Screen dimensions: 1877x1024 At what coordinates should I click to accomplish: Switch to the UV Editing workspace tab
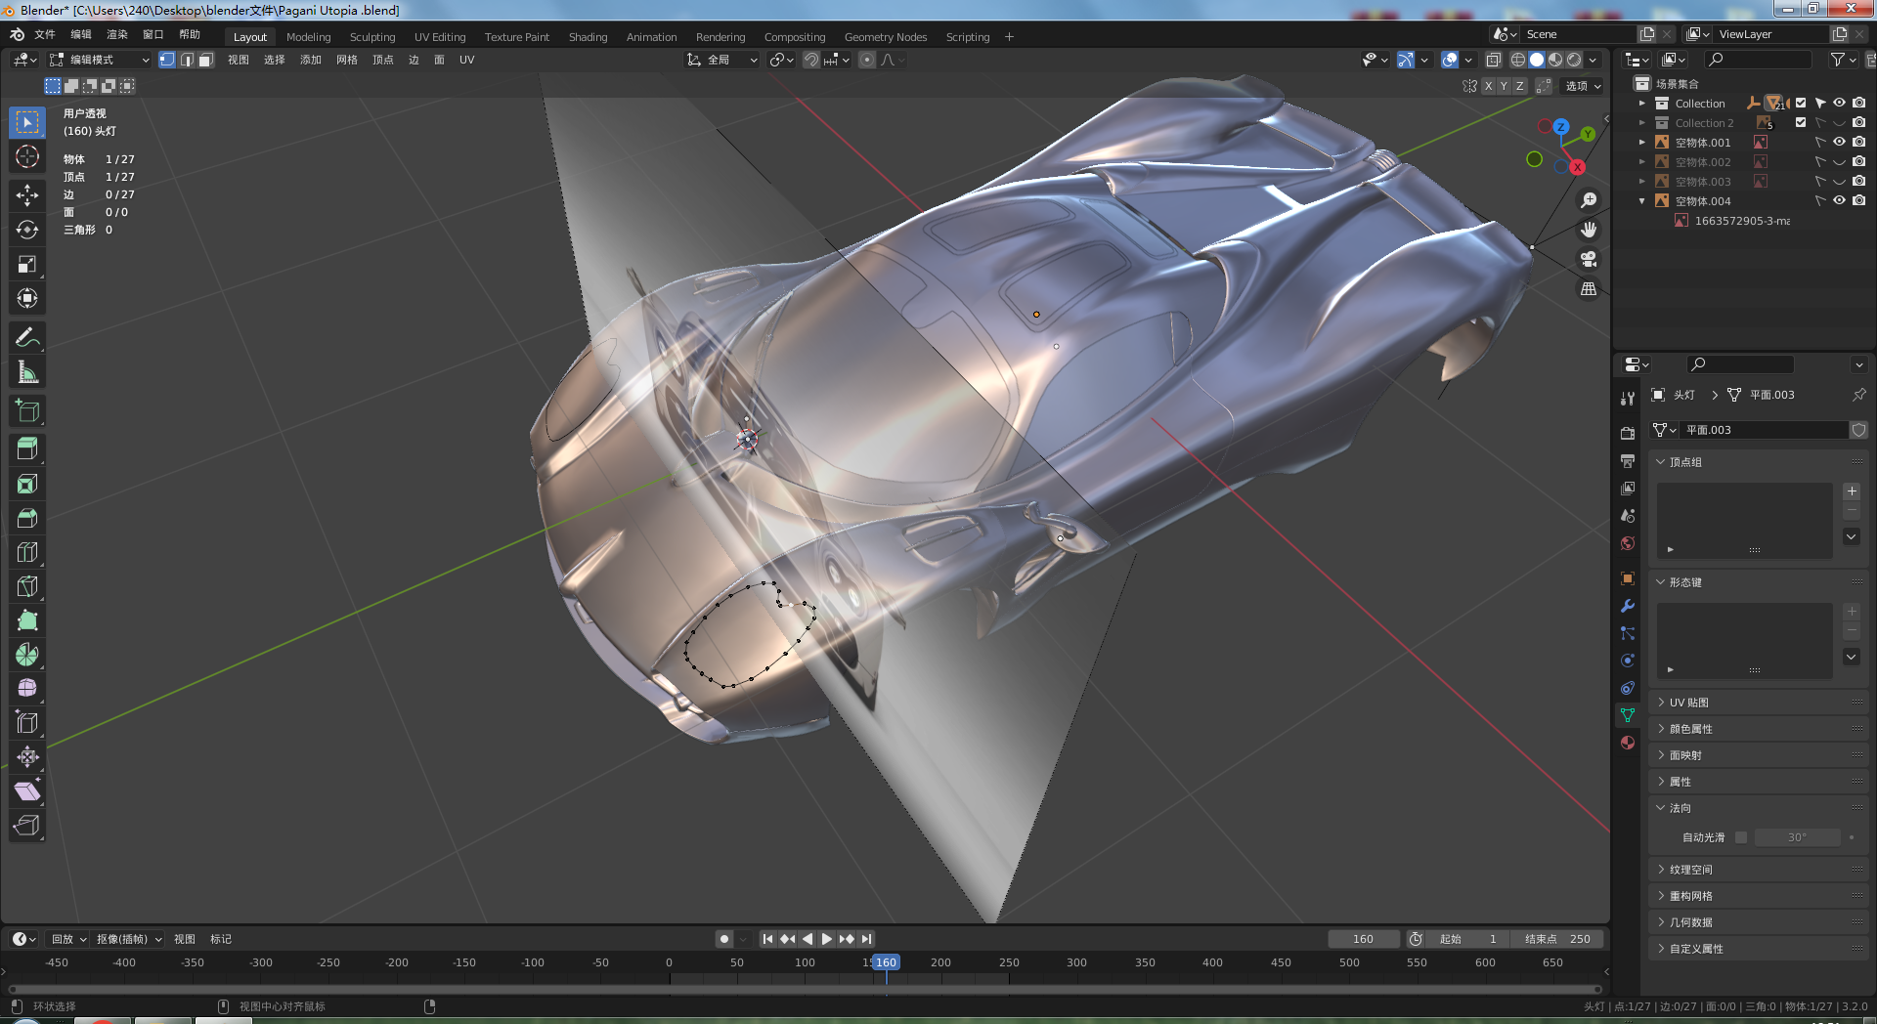click(440, 37)
